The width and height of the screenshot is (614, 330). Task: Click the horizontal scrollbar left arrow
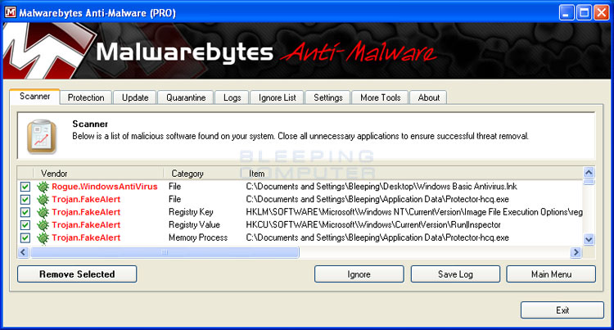pyautogui.click(x=24, y=252)
